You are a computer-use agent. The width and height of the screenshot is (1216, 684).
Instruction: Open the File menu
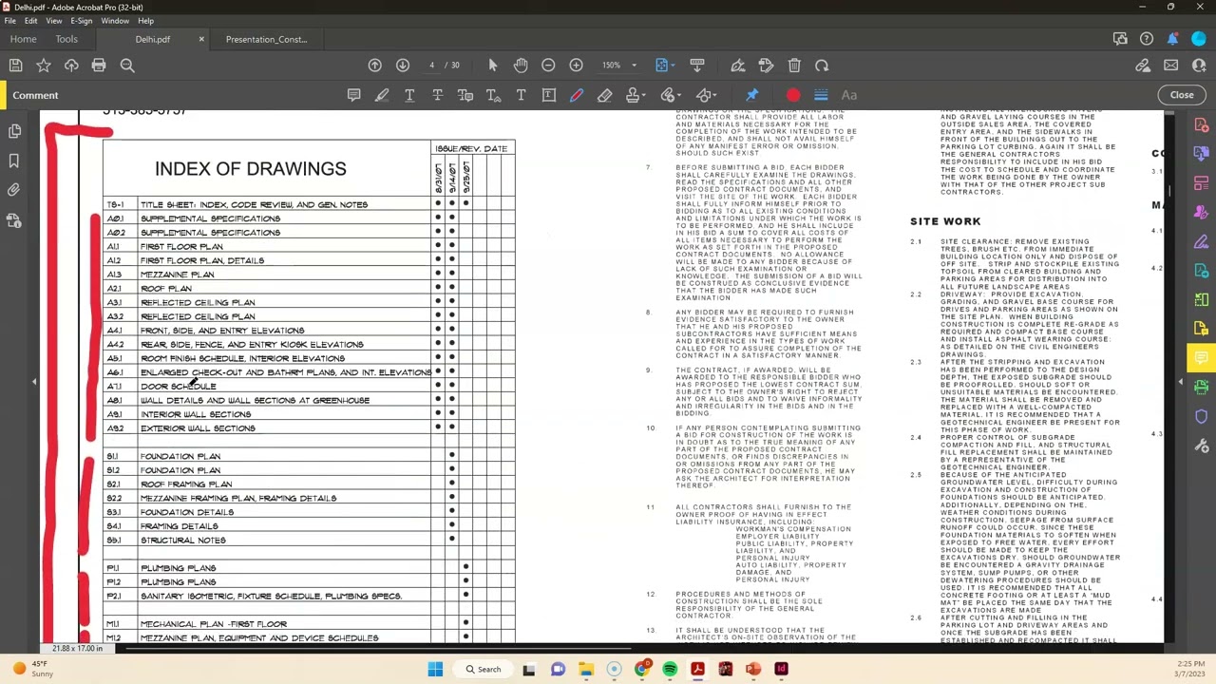(9, 21)
